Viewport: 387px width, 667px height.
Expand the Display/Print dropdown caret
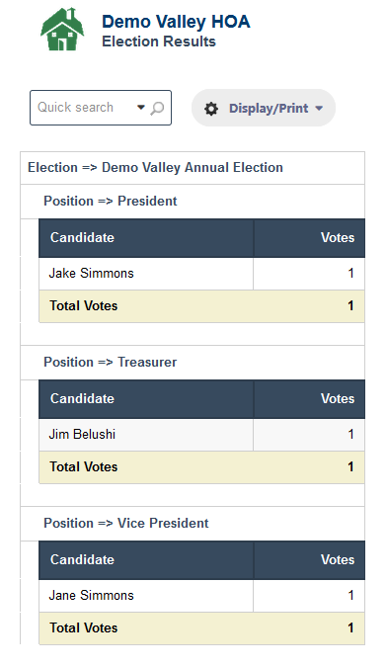click(319, 108)
